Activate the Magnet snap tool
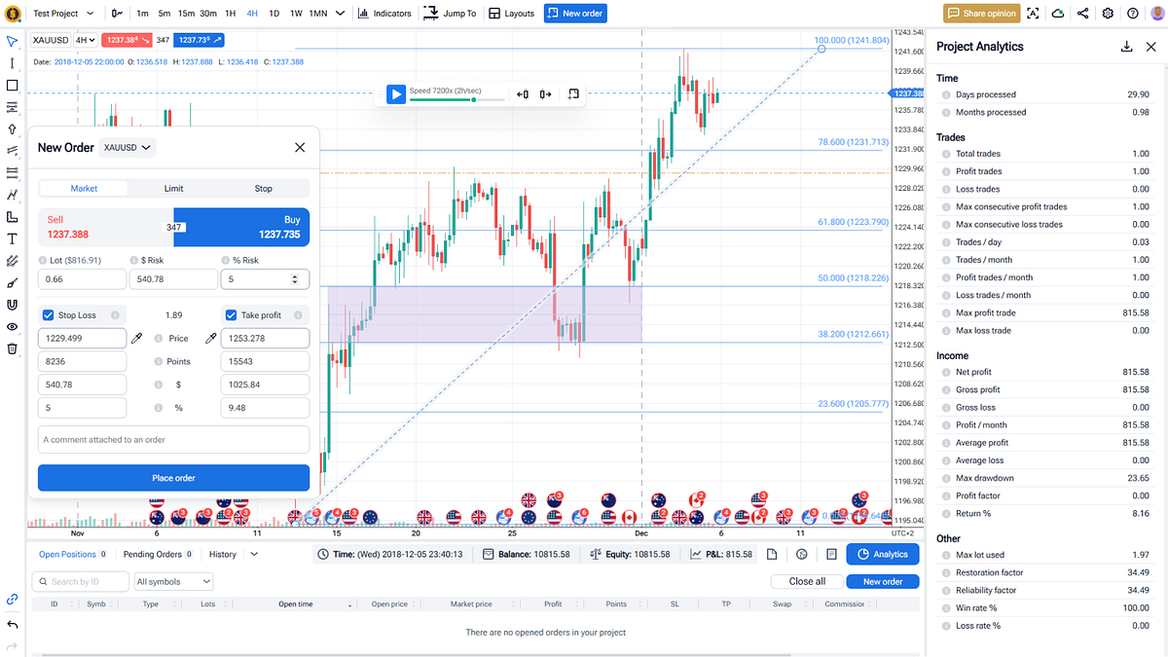The height and width of the screenshot is (657, 1168). 12,304
